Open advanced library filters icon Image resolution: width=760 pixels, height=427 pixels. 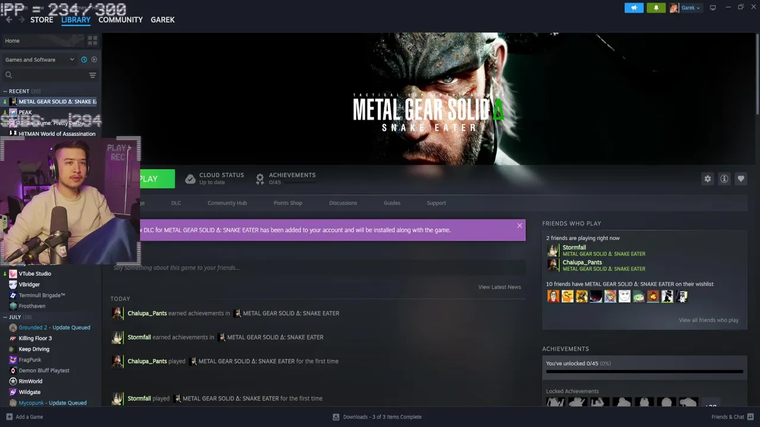click(92, 75)
